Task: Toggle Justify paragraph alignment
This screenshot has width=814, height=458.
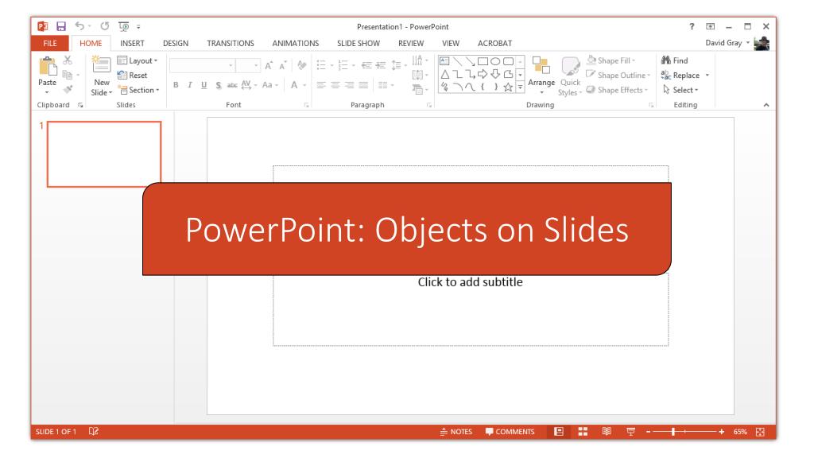Action: pyautogui.click(x=363, y=84)
